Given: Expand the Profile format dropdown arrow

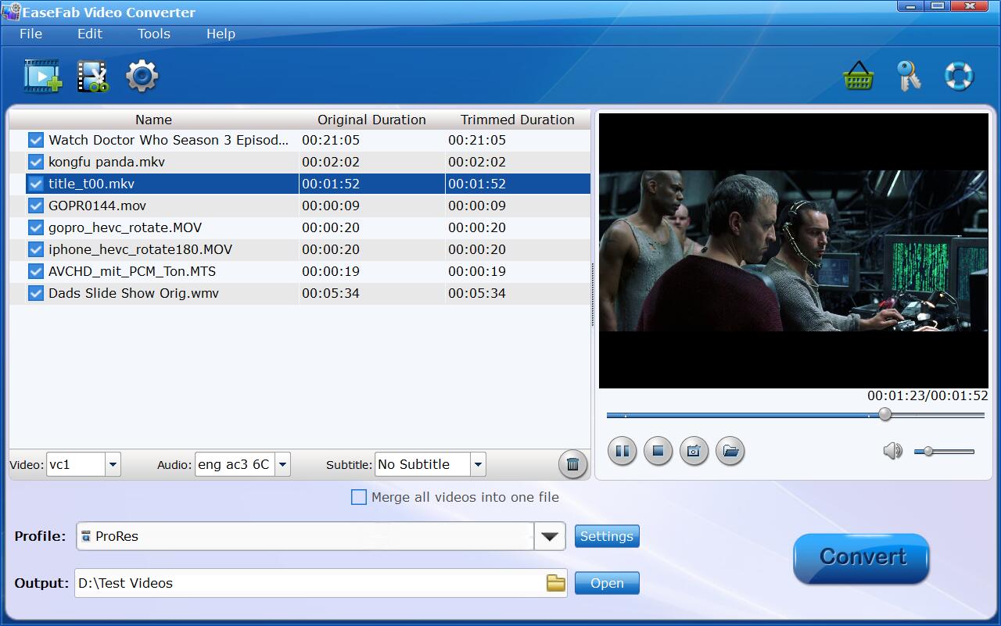Looking at the screenshot, I should pyautogui.click(x=550, y=536).
